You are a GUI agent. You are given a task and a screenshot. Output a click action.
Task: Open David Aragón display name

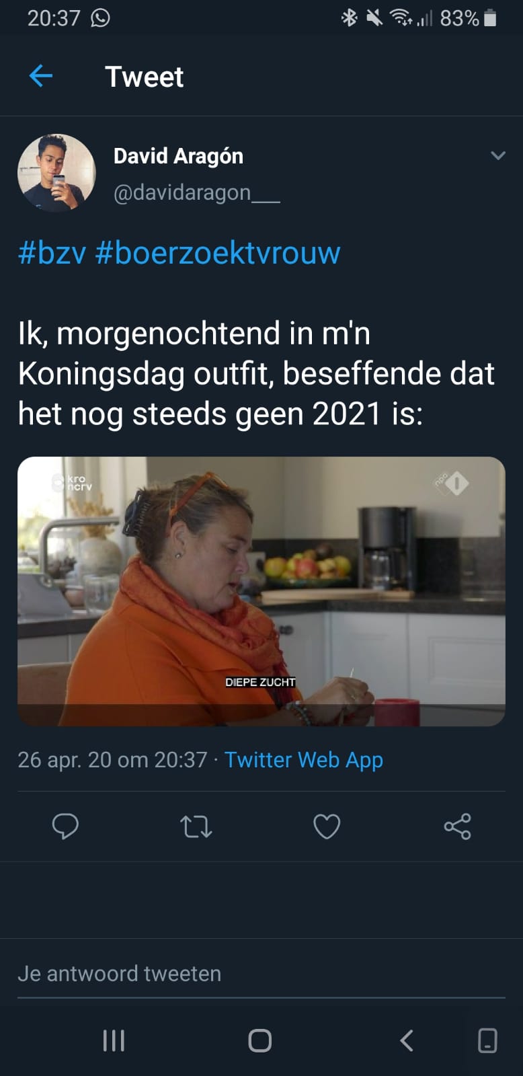tap(178, 156)
